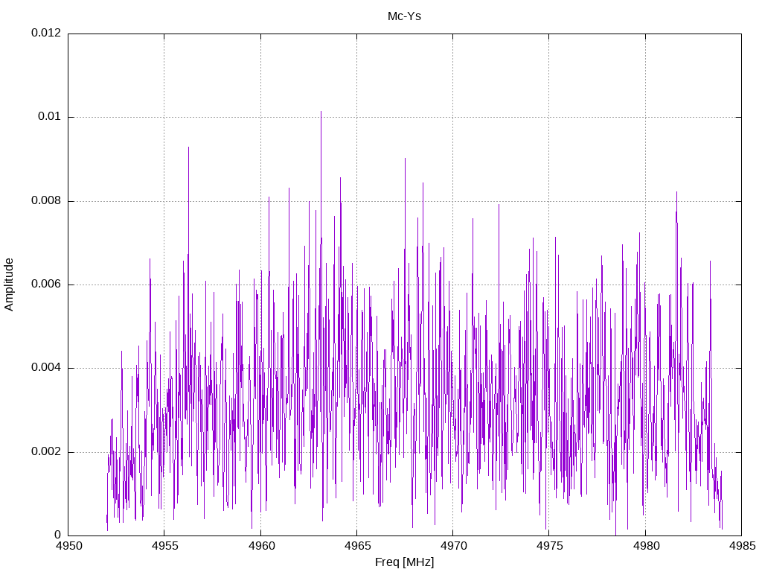
Task: Click the 4960 x-axis tick label
Action: (x=261, y=546)
